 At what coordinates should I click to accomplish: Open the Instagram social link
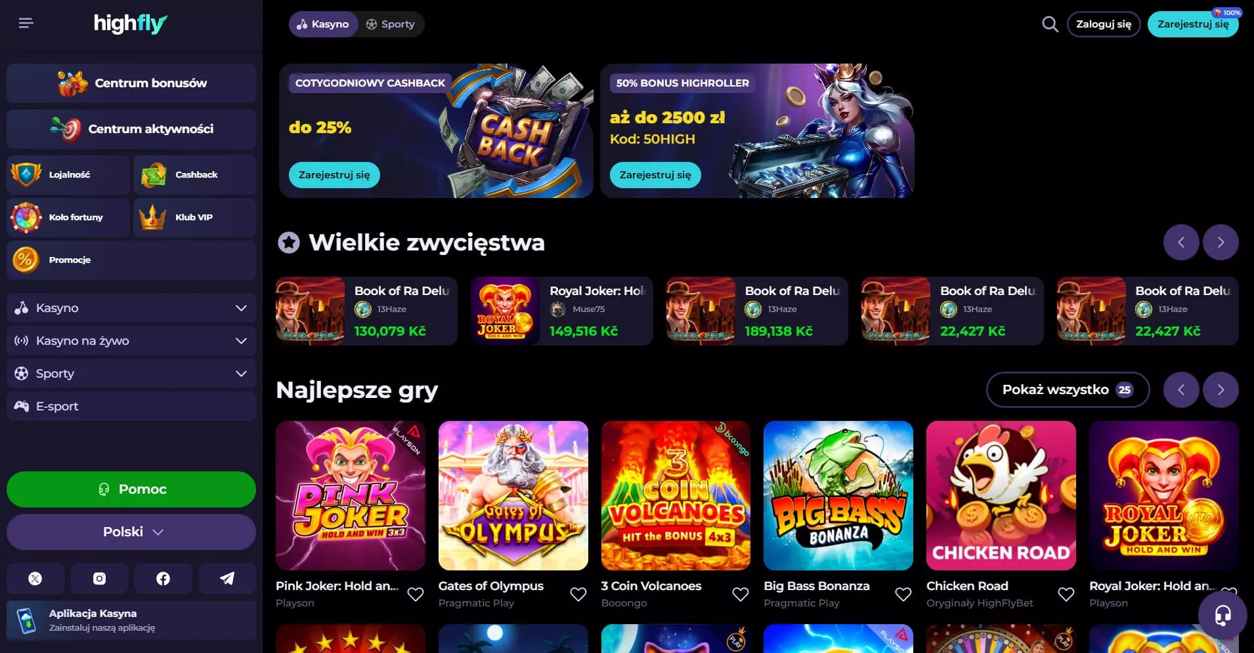click(x=99, y=578)
